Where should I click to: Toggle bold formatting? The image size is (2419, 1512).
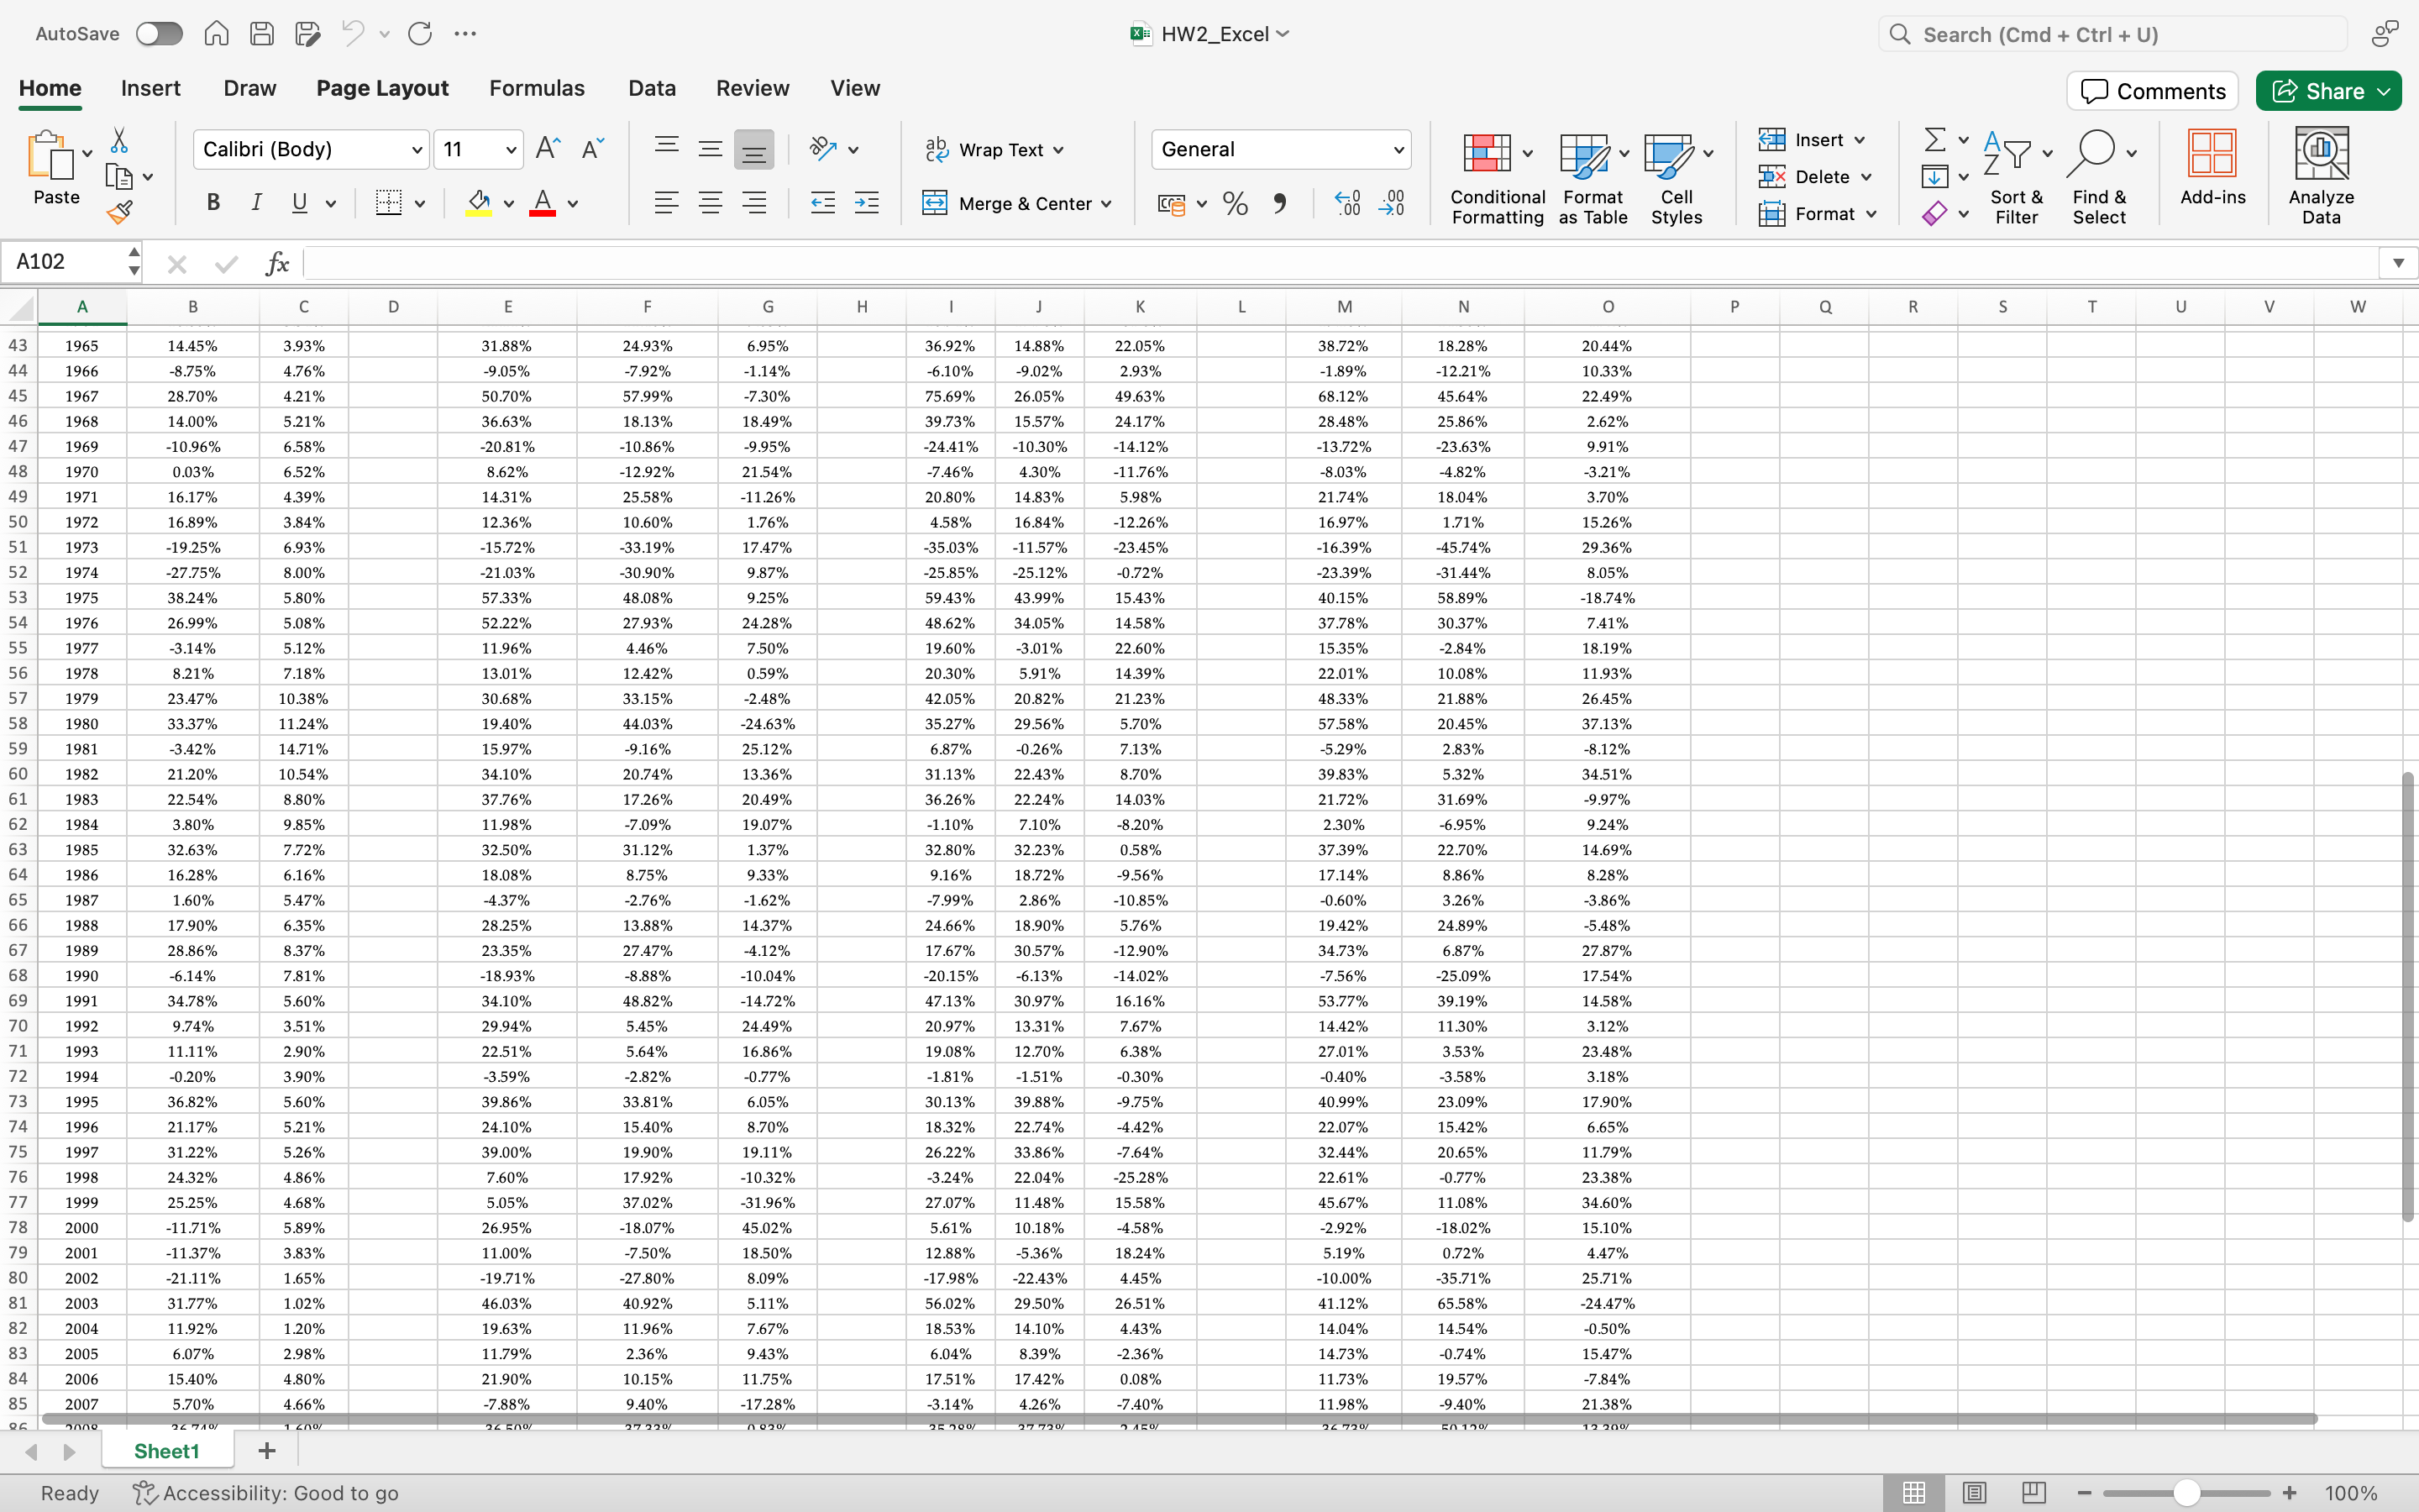[x=213, y=203]
